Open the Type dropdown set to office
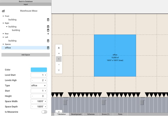 39,85
